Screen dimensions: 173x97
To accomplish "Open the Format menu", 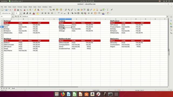I will 20,7.
